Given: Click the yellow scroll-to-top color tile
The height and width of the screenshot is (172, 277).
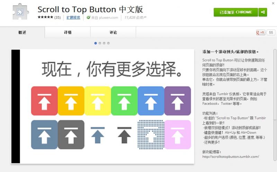Looking at the screenshot, I should coord(98,101).
